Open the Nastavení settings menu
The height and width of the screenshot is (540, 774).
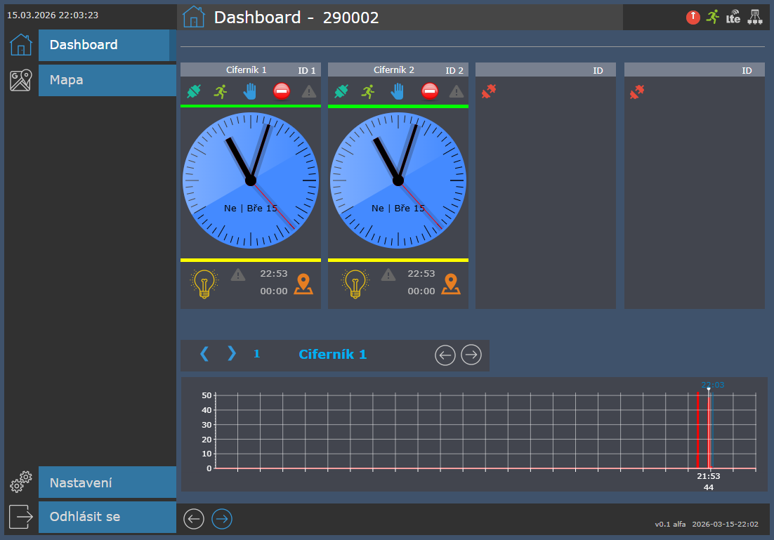[x=107, y=483]
